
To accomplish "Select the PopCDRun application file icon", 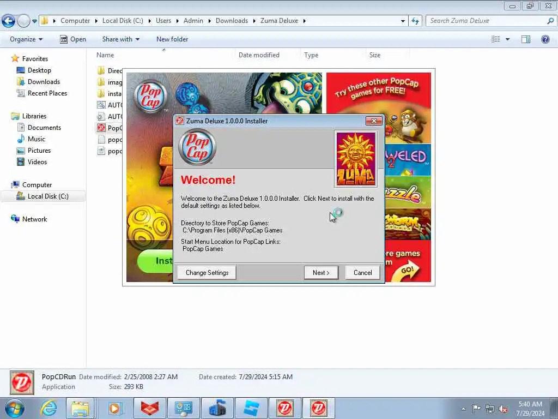I will pos(101,128).
